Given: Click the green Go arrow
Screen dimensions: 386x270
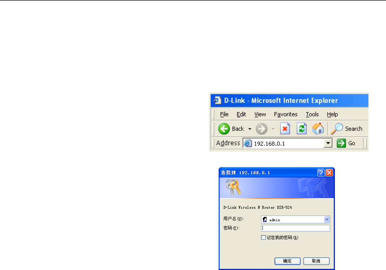Looking at the screenshot, I should (341, 143).
